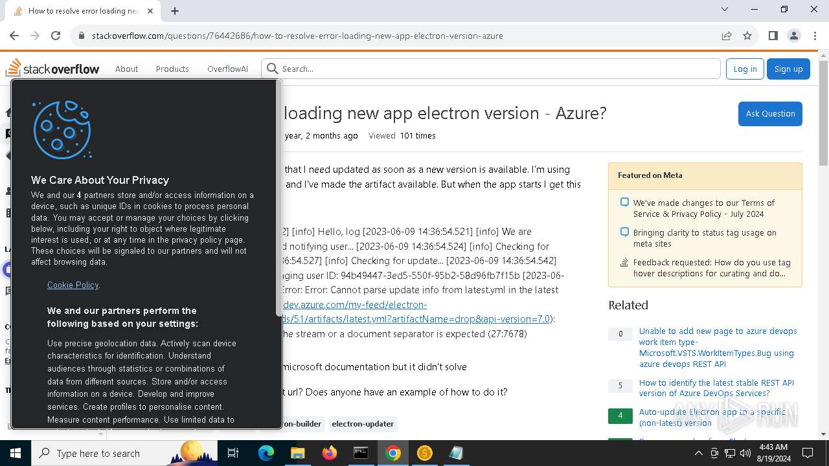Image resolution: width=829 pixels, height=466 pixels.
Task: Open the Windows notification center
Action: point(808,453)
